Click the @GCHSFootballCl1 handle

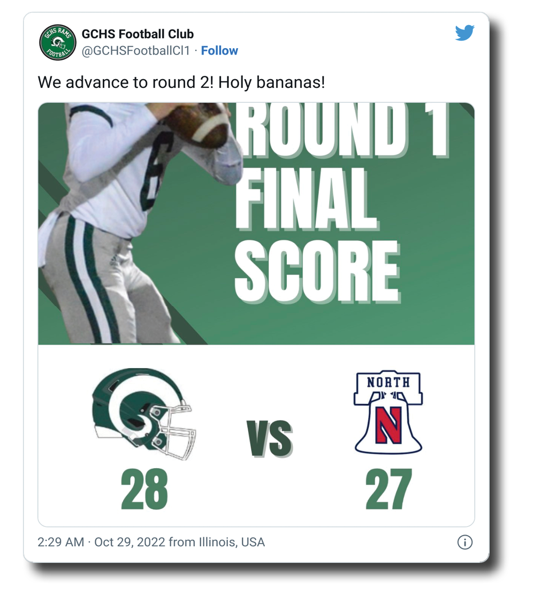tap(136, 51)
